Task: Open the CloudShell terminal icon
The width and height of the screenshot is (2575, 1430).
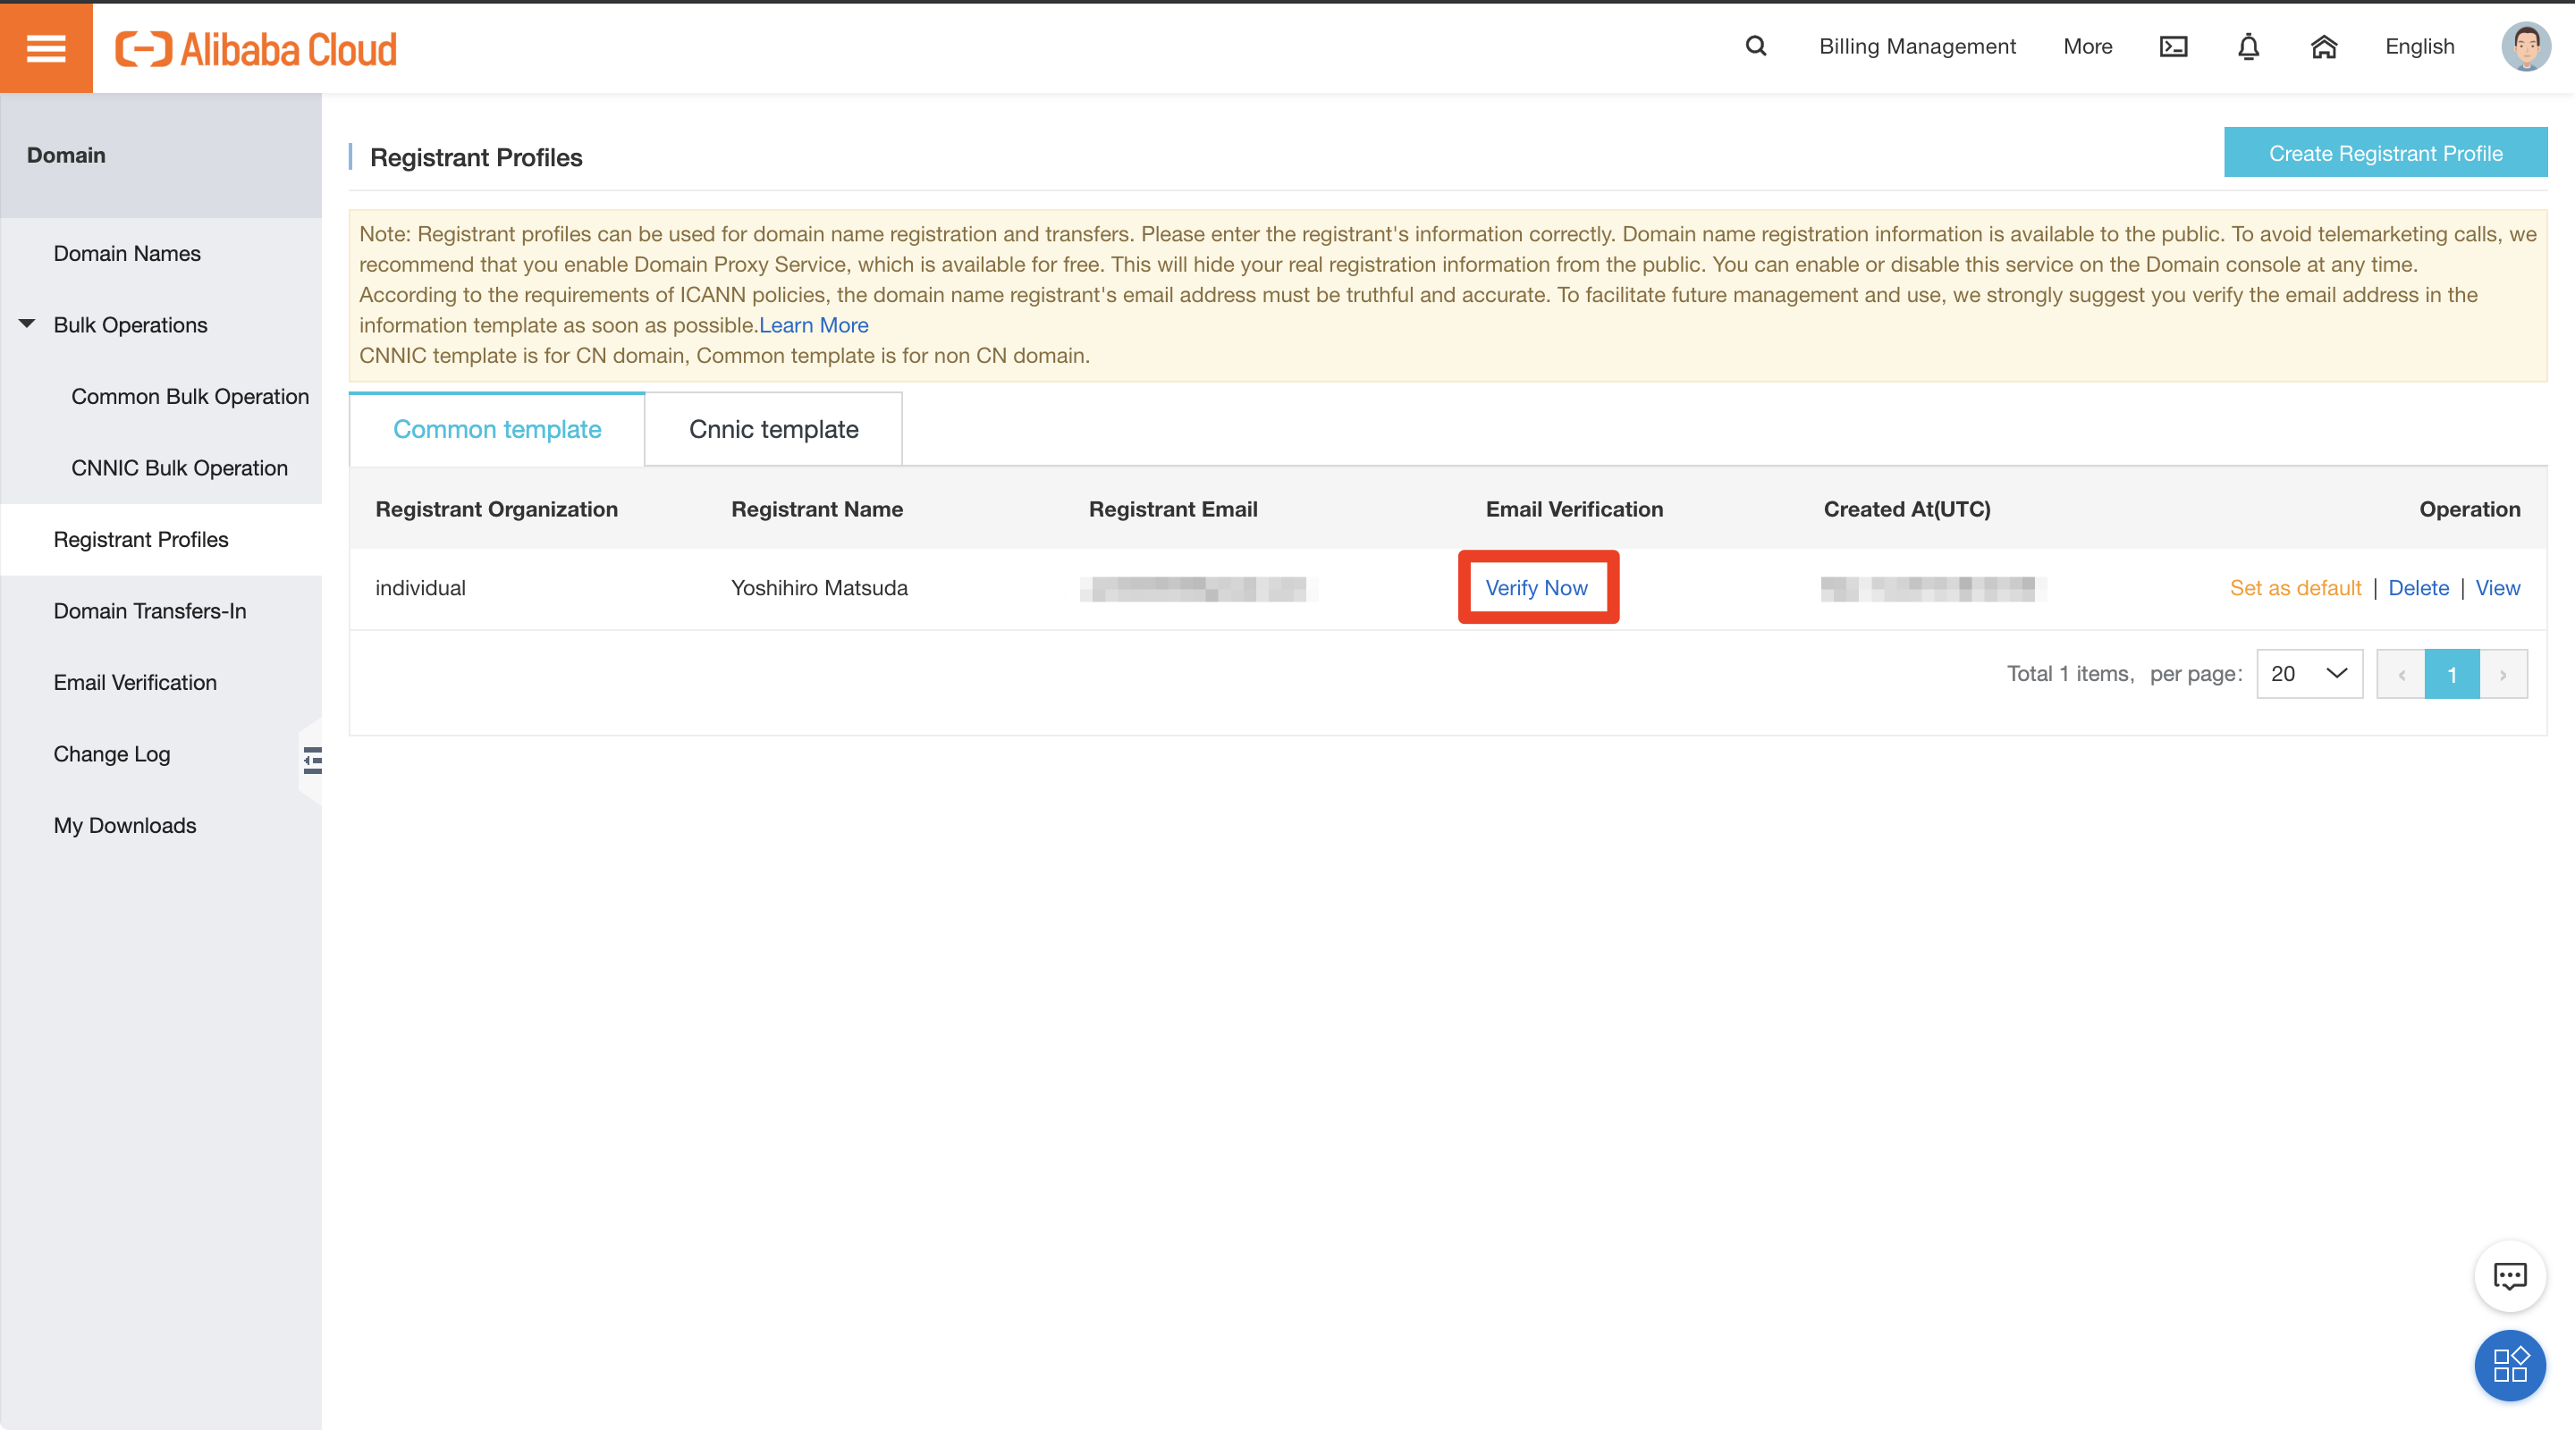Action: tap(2174, 46)
